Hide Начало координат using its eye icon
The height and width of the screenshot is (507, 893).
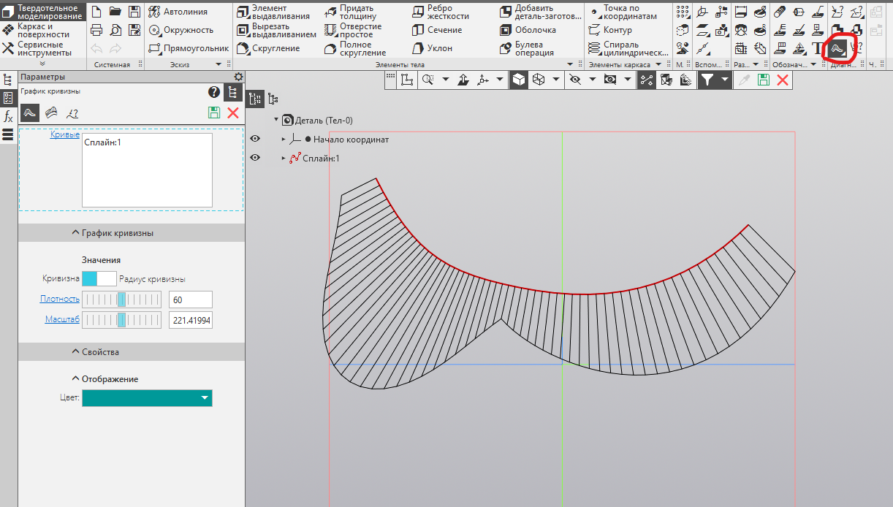click(255, 139)
